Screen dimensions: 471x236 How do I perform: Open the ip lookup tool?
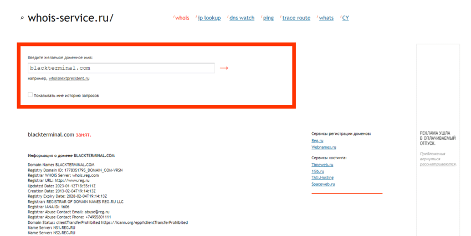(209, 18)
